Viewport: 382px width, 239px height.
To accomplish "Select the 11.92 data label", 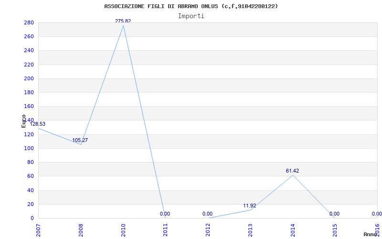I will 250,206.
